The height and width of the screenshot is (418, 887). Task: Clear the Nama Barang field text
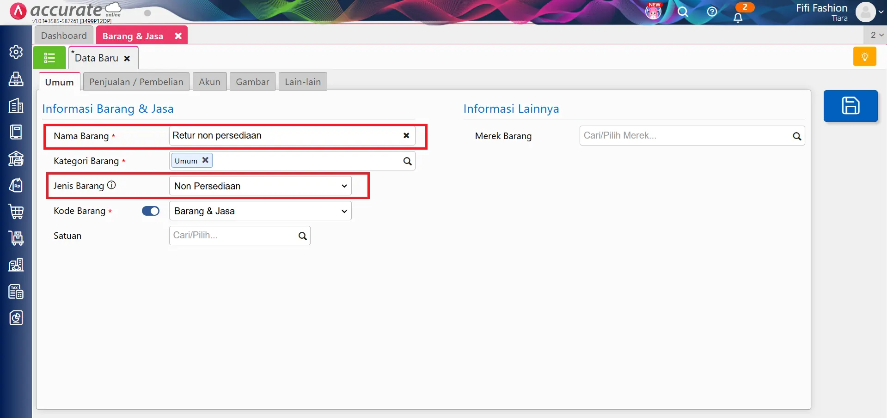click(x=406, y=136)
